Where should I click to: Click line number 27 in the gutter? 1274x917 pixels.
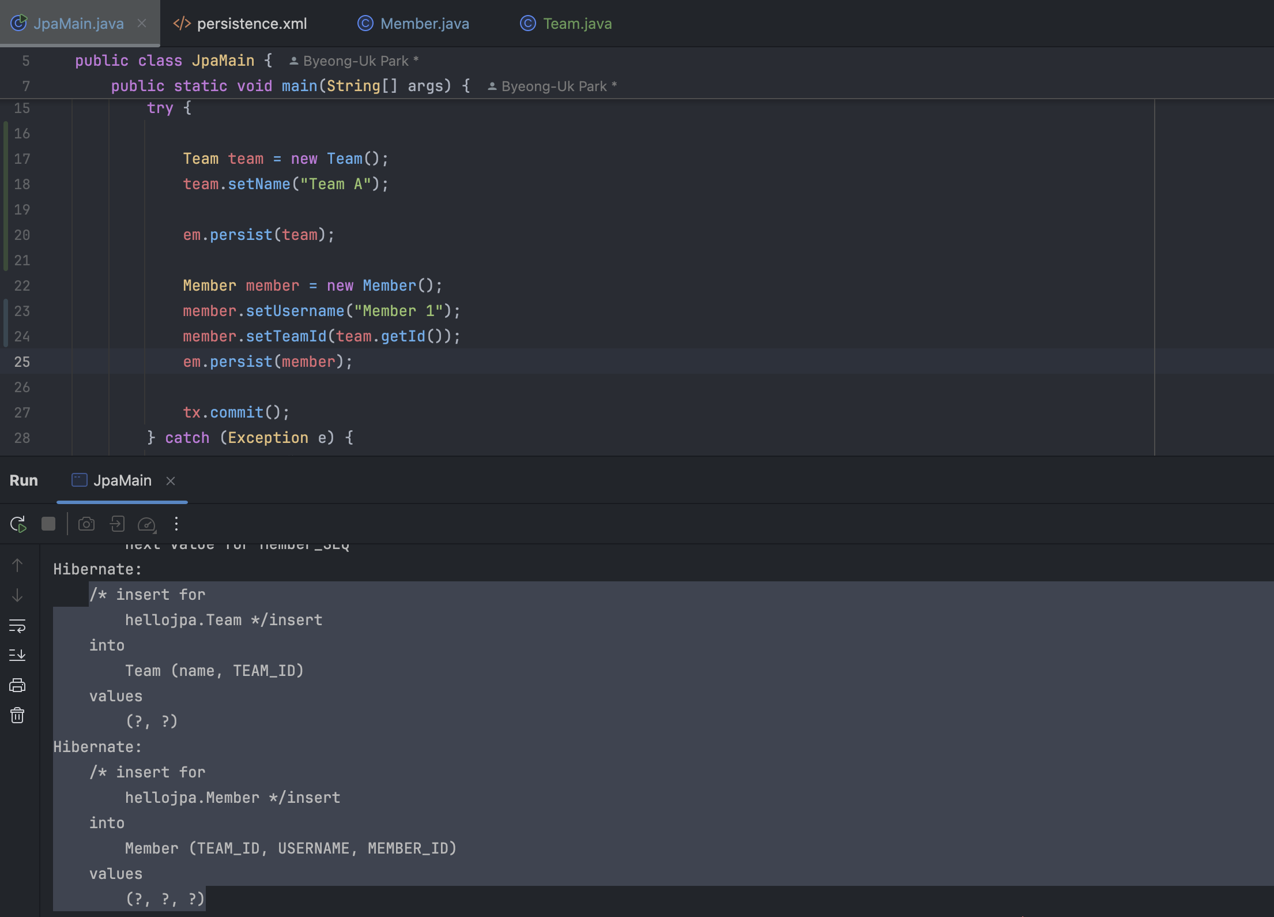(22, 412)
